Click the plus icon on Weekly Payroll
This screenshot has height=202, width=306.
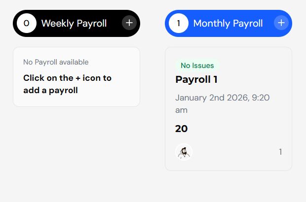pos(129,23)
